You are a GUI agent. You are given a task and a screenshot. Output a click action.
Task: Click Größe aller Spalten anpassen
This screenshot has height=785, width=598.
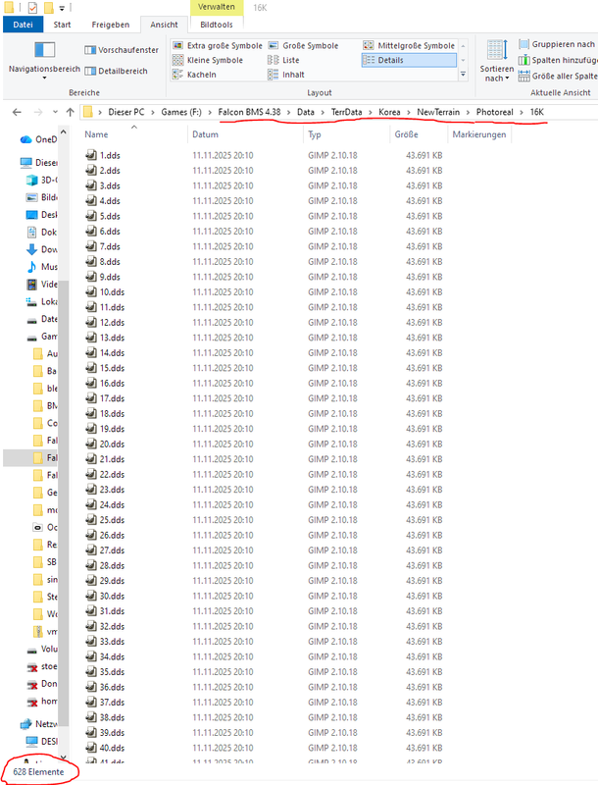pyautogui.click(x=558, y=77)
